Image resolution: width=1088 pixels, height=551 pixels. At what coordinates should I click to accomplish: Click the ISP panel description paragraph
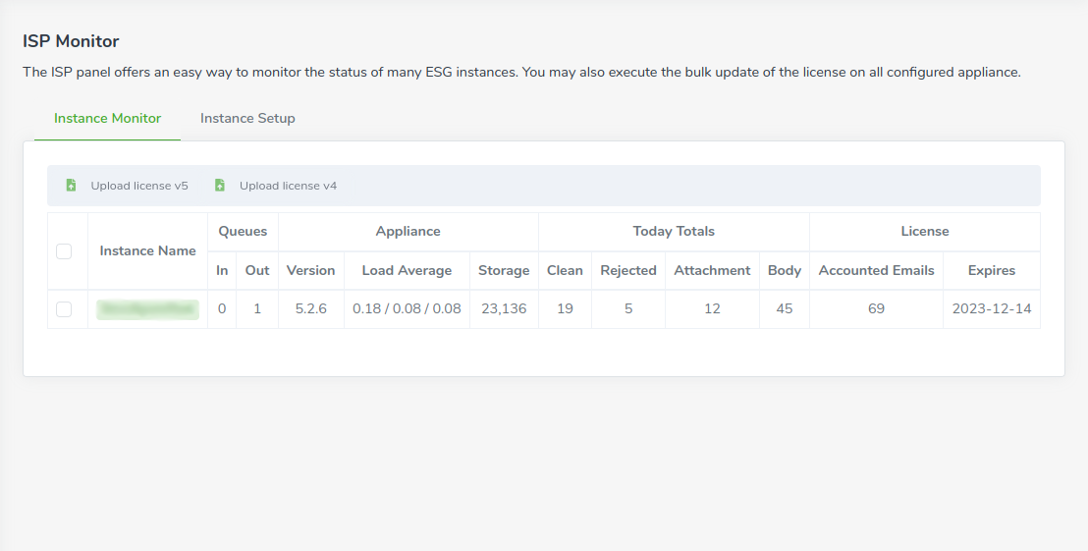point(521,72)
